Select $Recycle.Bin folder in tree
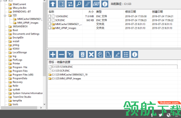 tap(20, 8)
